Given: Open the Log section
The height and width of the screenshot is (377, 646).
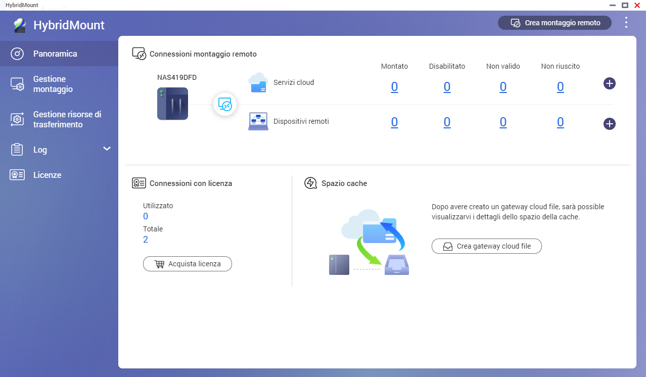Looking at the screenshot, I should pos(59,150).
